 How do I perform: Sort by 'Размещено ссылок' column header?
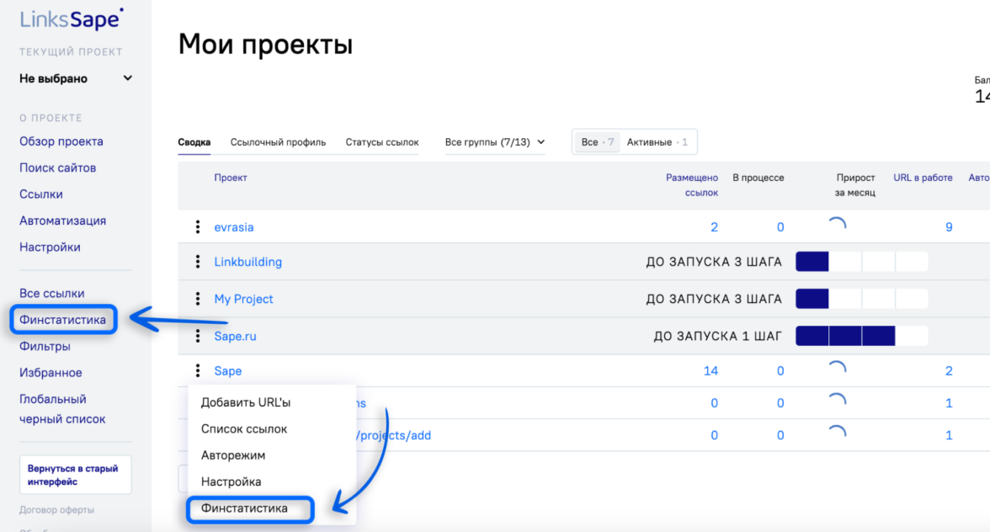click(691, 185)
